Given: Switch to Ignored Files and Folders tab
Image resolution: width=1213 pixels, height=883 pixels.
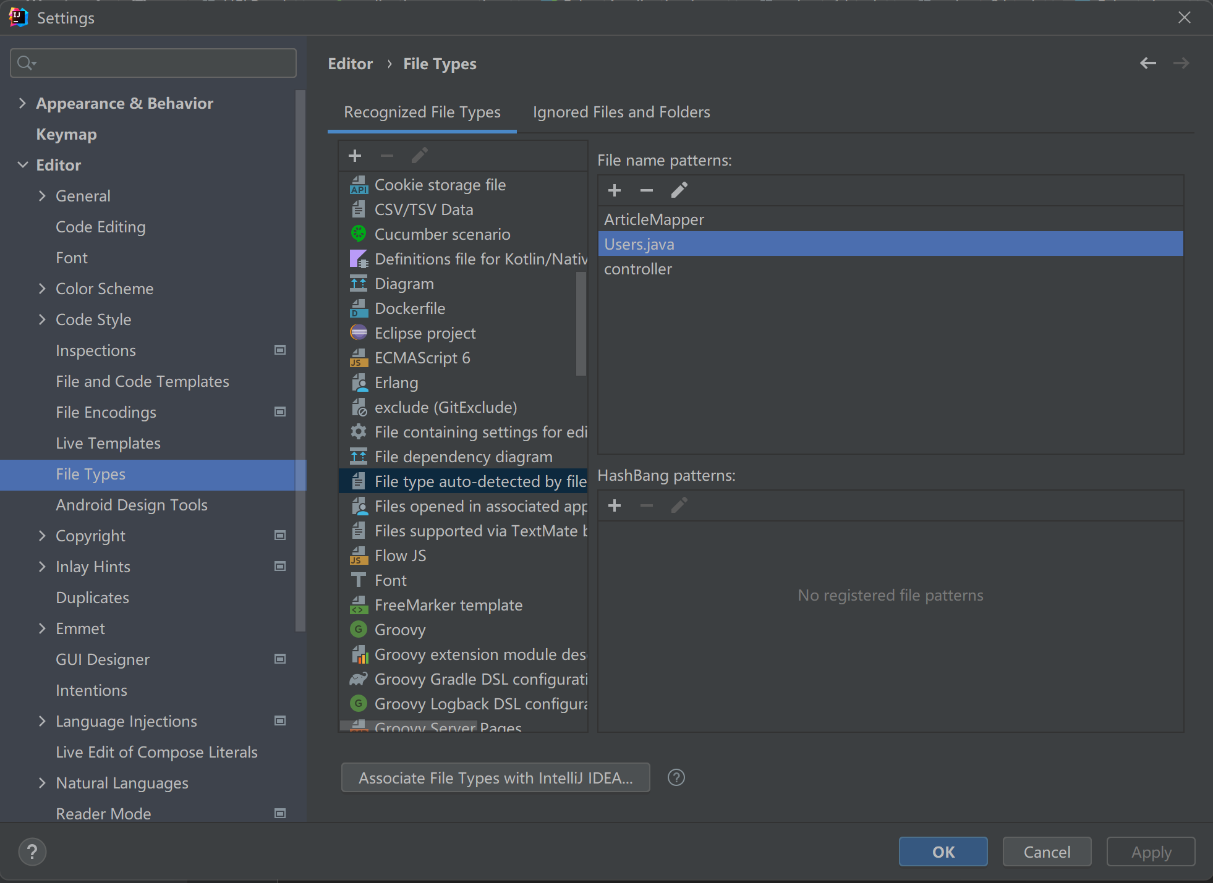Looking at the screenshot, I should (621, 112).
